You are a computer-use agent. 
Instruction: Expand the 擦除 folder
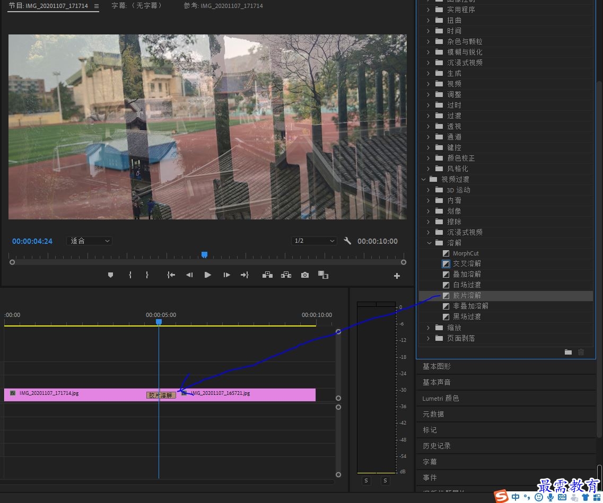click(x=429, y=222)
